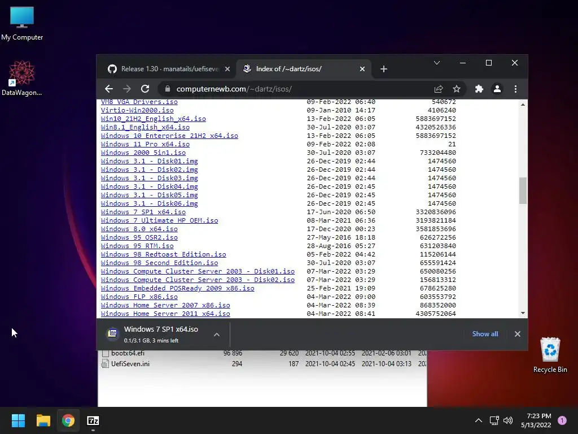This screenshot has width=578, height=434.
Task: Select UefiSeven.ini in the 7-Zip window
Action: pos(130,364)
